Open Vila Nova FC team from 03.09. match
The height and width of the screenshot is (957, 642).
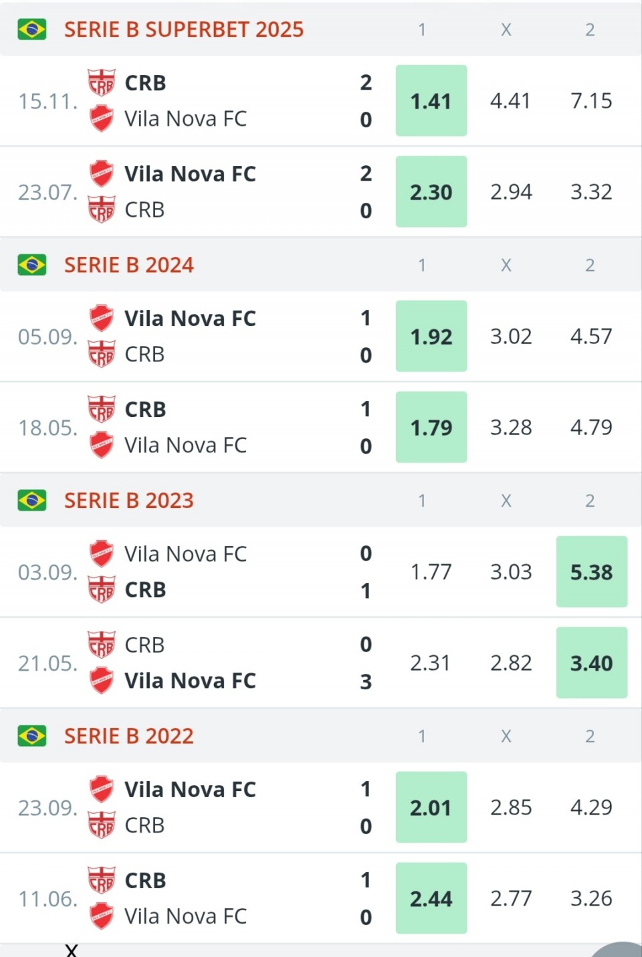point(185,554)
